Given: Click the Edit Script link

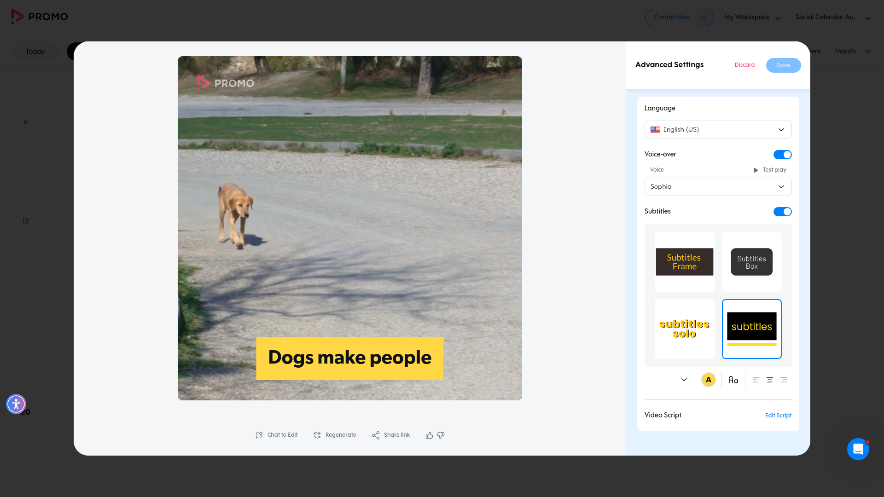Looking at the screenshot, I should (x=778, y=416).
